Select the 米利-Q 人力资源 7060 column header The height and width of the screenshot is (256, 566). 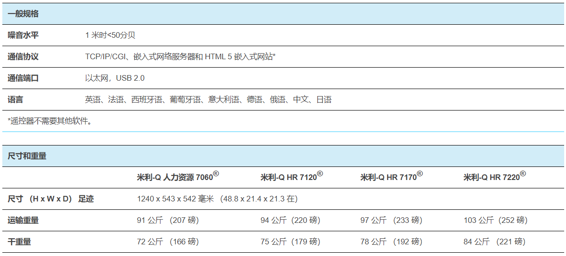(x=178, y=177)
